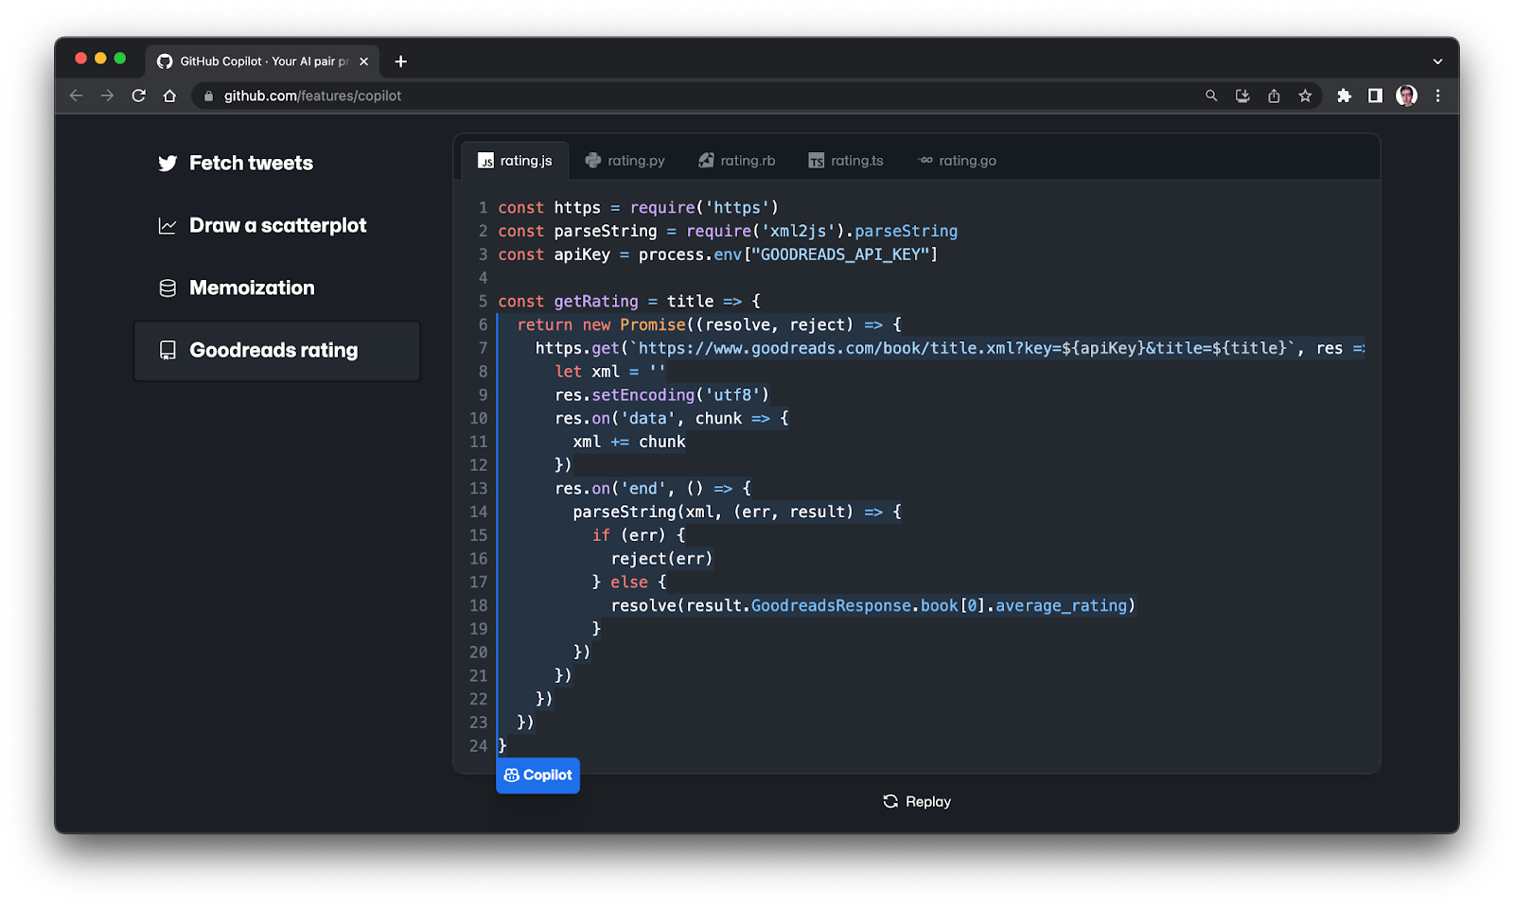Open the Extensions puzzle menu

pyautogui.click(x=1344, y=96)
